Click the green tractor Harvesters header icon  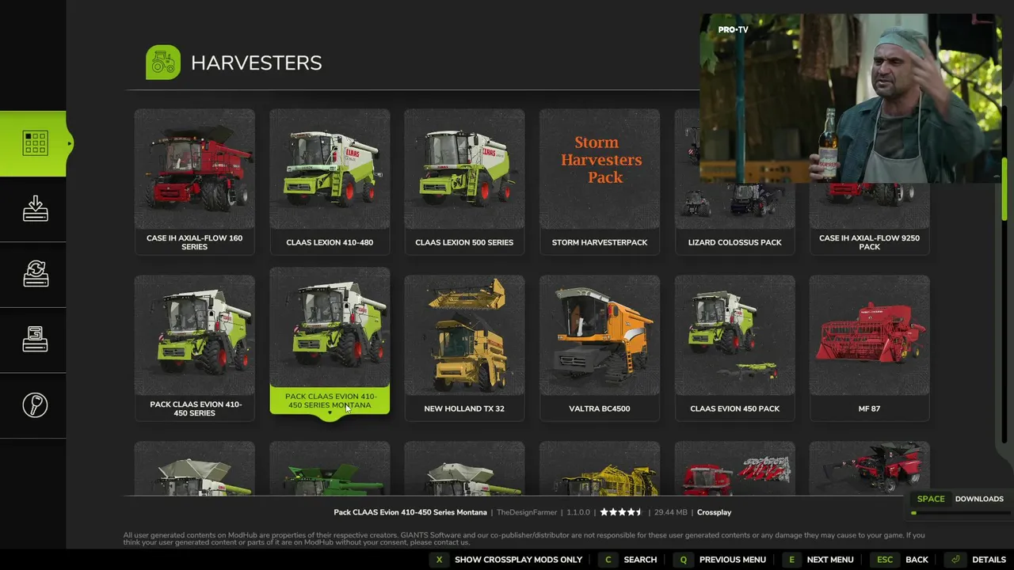pos(163,63)
